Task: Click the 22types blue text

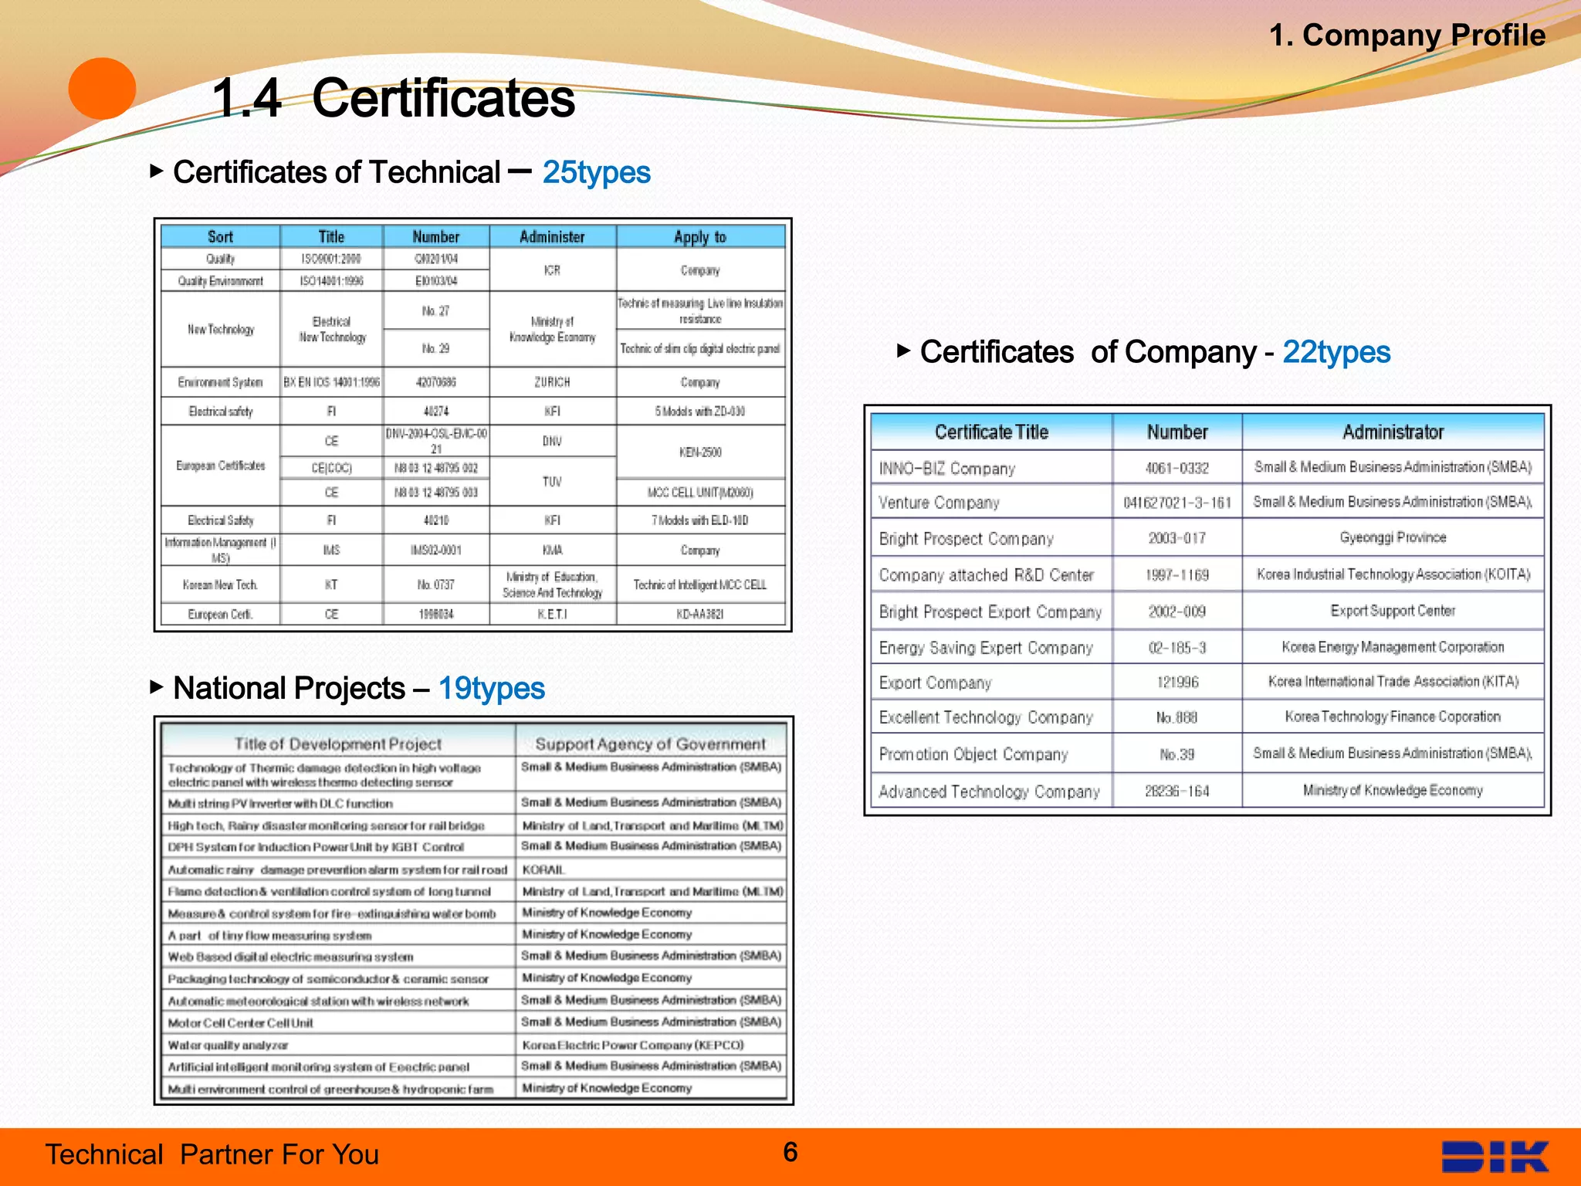Action: 1336,352
